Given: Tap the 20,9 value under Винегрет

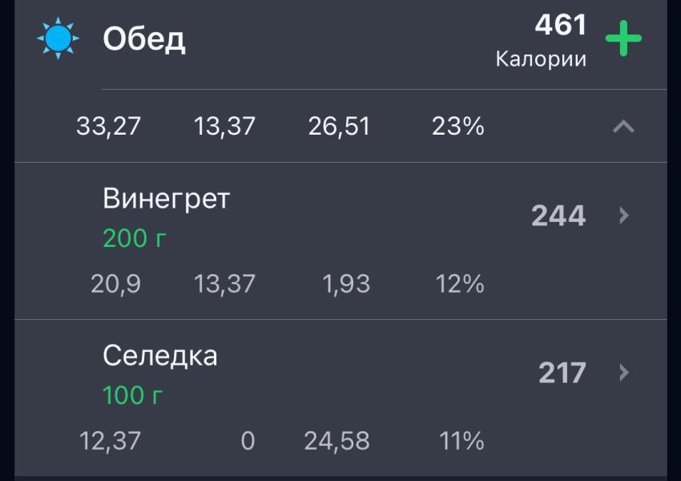Looking at the screenshot, I should 116,284.
